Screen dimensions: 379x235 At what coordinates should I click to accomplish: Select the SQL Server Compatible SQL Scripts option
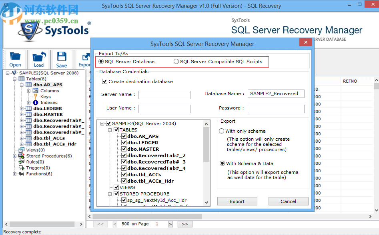176,61
